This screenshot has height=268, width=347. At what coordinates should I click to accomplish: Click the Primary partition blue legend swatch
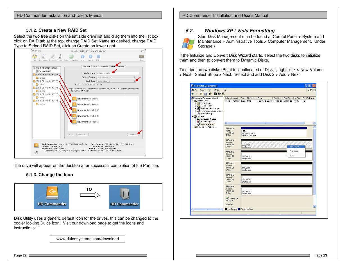pyautogui.click(x=239, y=209)
